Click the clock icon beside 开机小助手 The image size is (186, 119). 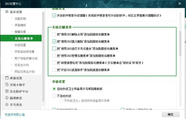point(7,84)
